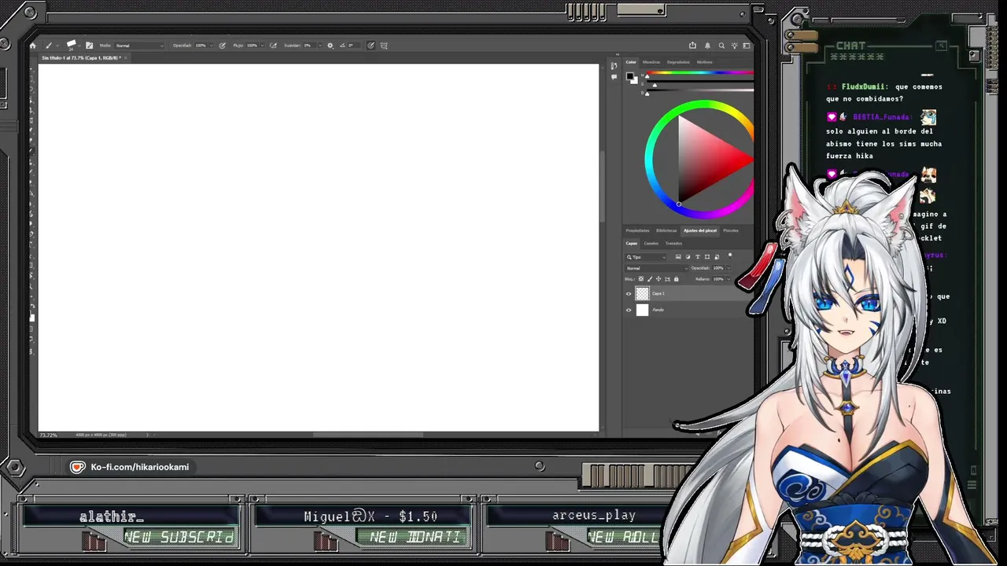Hide the Fondo layer
This screenshot has width=1007, height=566.
(629, 310)
